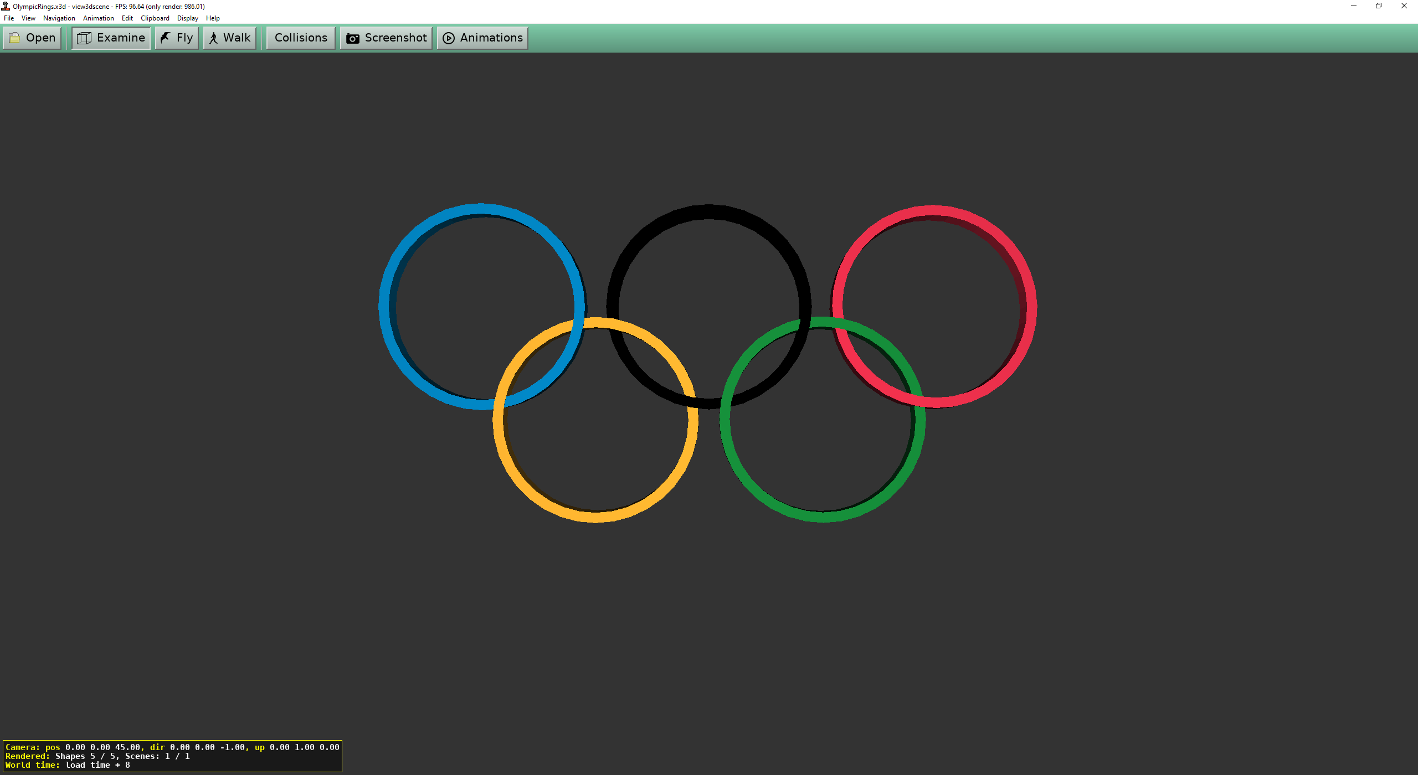Click the view3dscene app icon in title bar
Viewport: 1418px width, 775px height.
coord(6,6)
